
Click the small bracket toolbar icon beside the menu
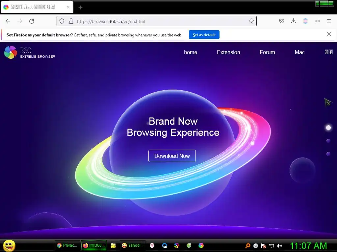coord(317,21)
